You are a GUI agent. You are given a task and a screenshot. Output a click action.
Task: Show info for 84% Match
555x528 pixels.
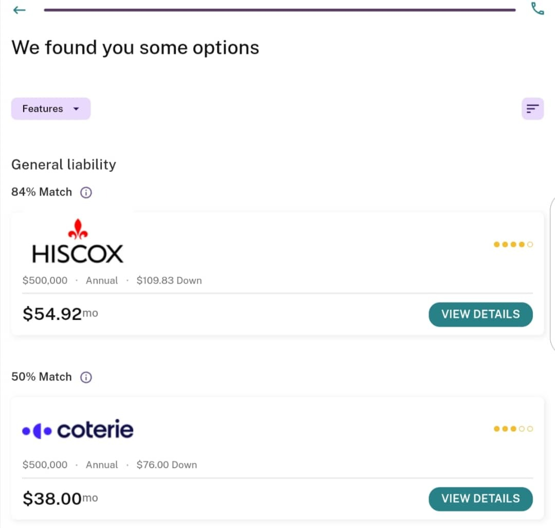[x=86, y=192]
